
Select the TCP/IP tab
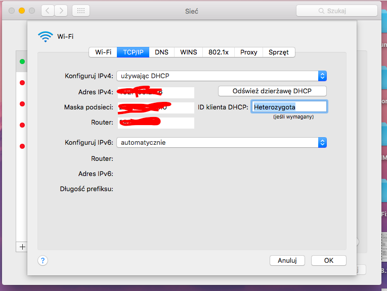pyautogui.click(x=133, y=52)
